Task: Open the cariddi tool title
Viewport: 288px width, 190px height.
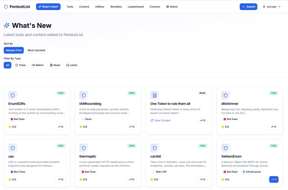Action: click(155, 156)
